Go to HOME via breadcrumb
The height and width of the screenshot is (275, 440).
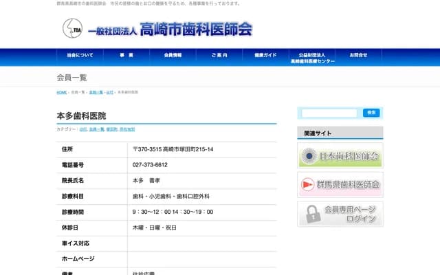click(61, 92)
